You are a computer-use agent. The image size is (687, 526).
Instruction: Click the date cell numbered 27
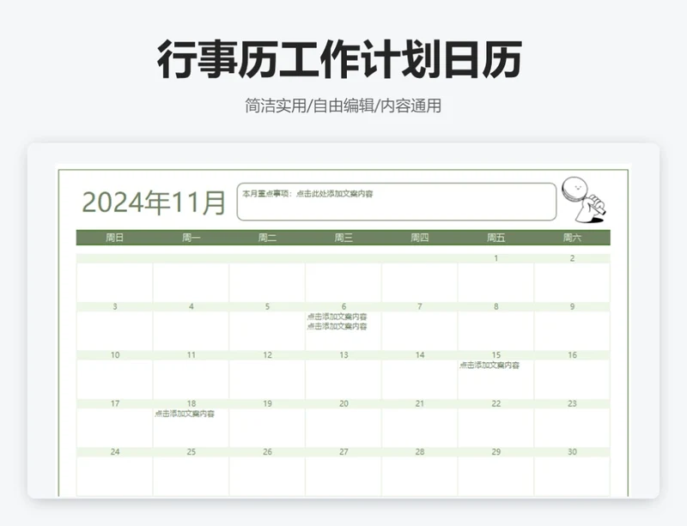[x=343, y=452]
